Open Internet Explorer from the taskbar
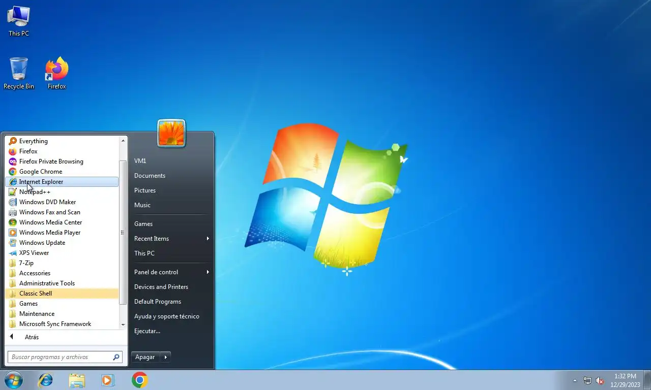The height and width of the screenshot is (390, 651). pos(46,380)
